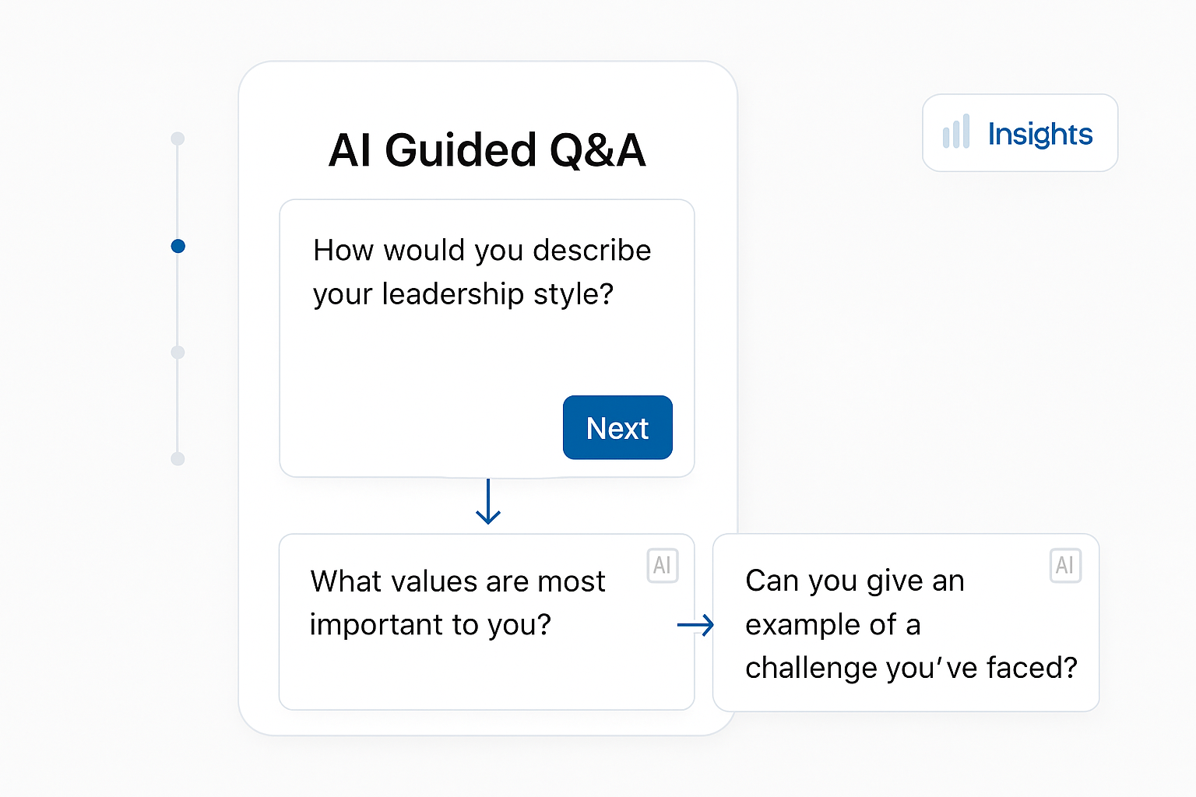Click the Insights bar chart icon
The width and height of the screenshot is (1196, 797).
coord(956,132)
